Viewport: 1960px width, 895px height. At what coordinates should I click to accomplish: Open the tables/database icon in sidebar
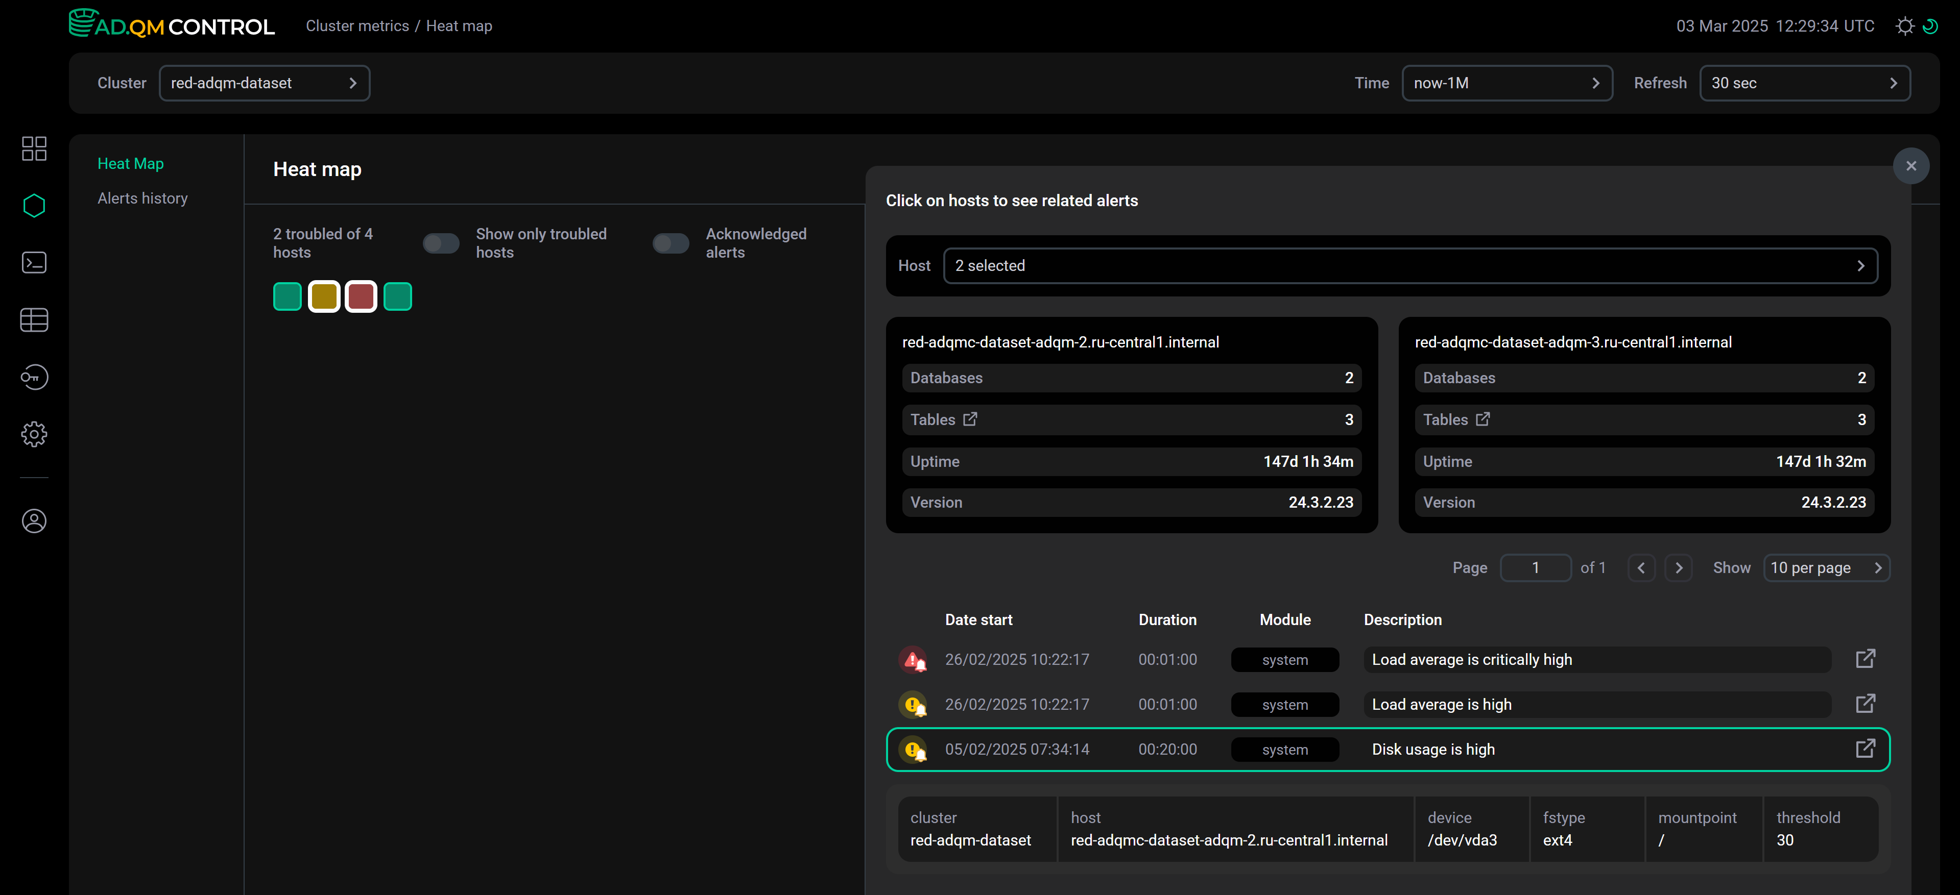[x=34, y=319]
